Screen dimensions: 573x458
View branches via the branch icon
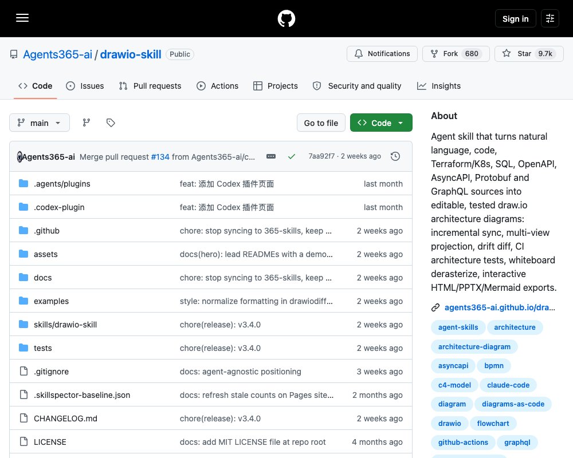coord(87,123)
